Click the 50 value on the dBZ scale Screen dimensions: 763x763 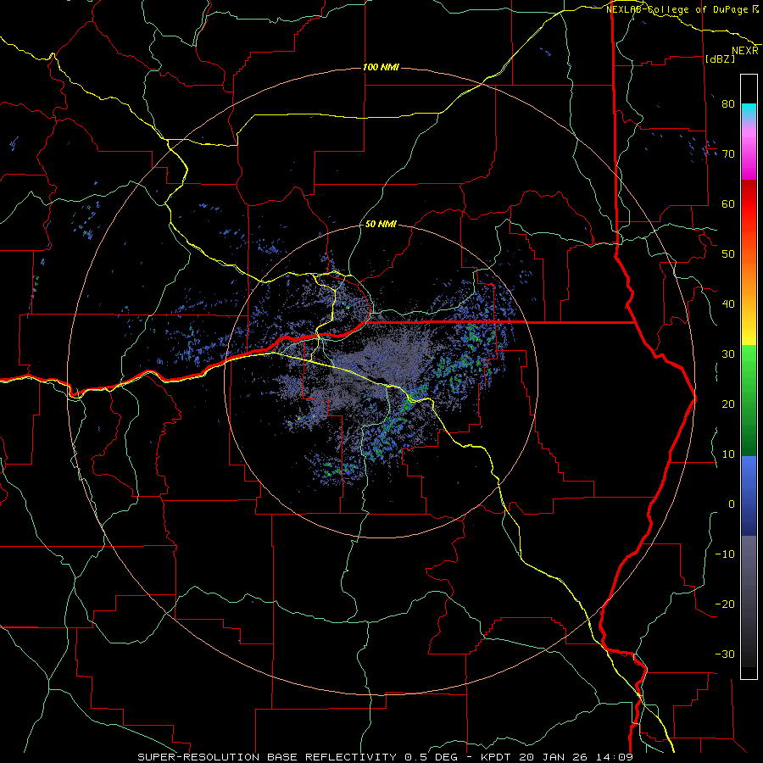(728, 254)
